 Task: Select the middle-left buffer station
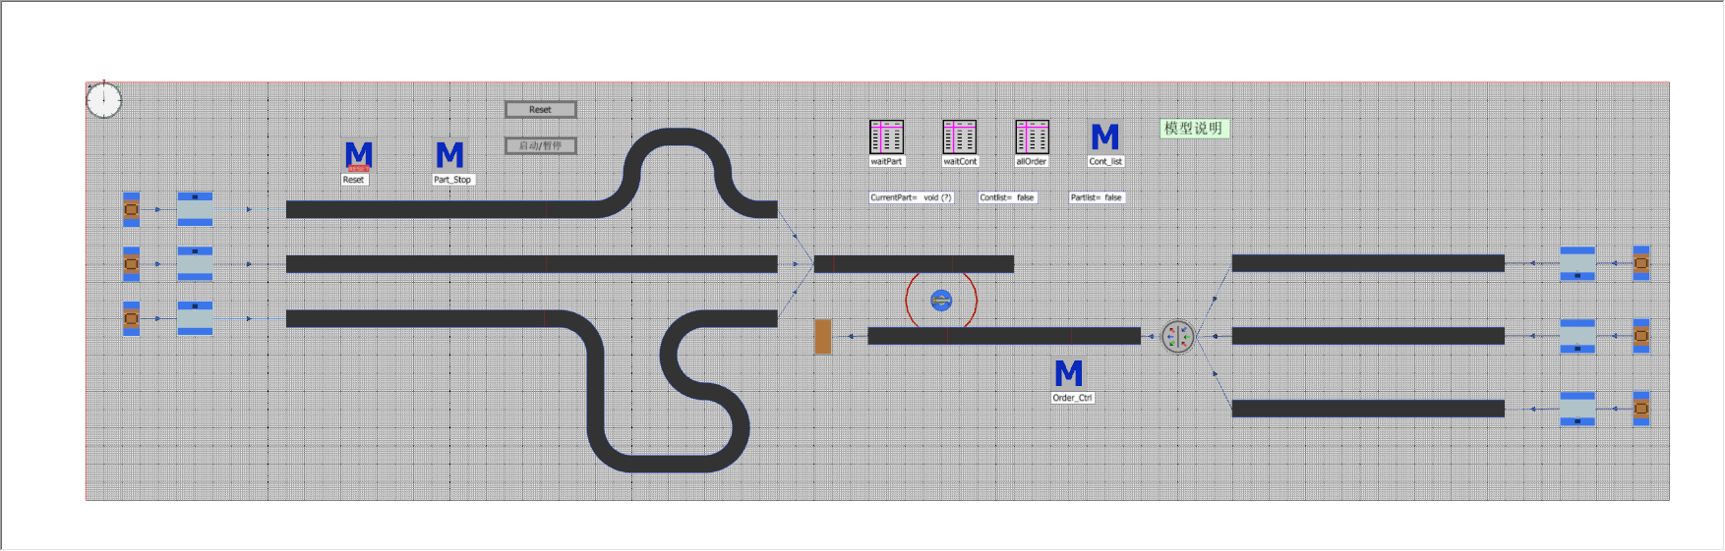pos(195,264)
